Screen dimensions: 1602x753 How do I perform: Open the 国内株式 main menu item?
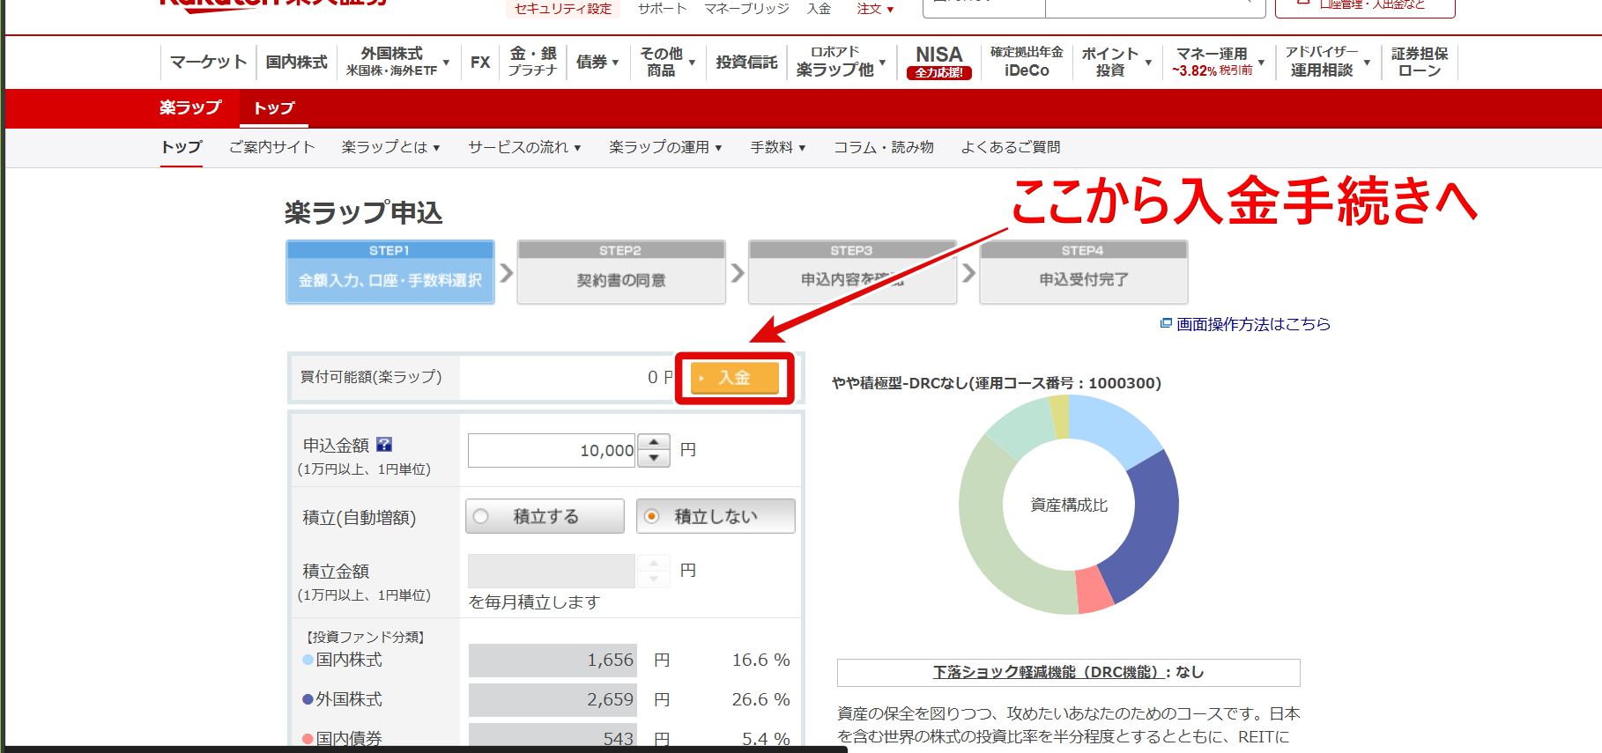pyautogui.click(x=297, y=62)
